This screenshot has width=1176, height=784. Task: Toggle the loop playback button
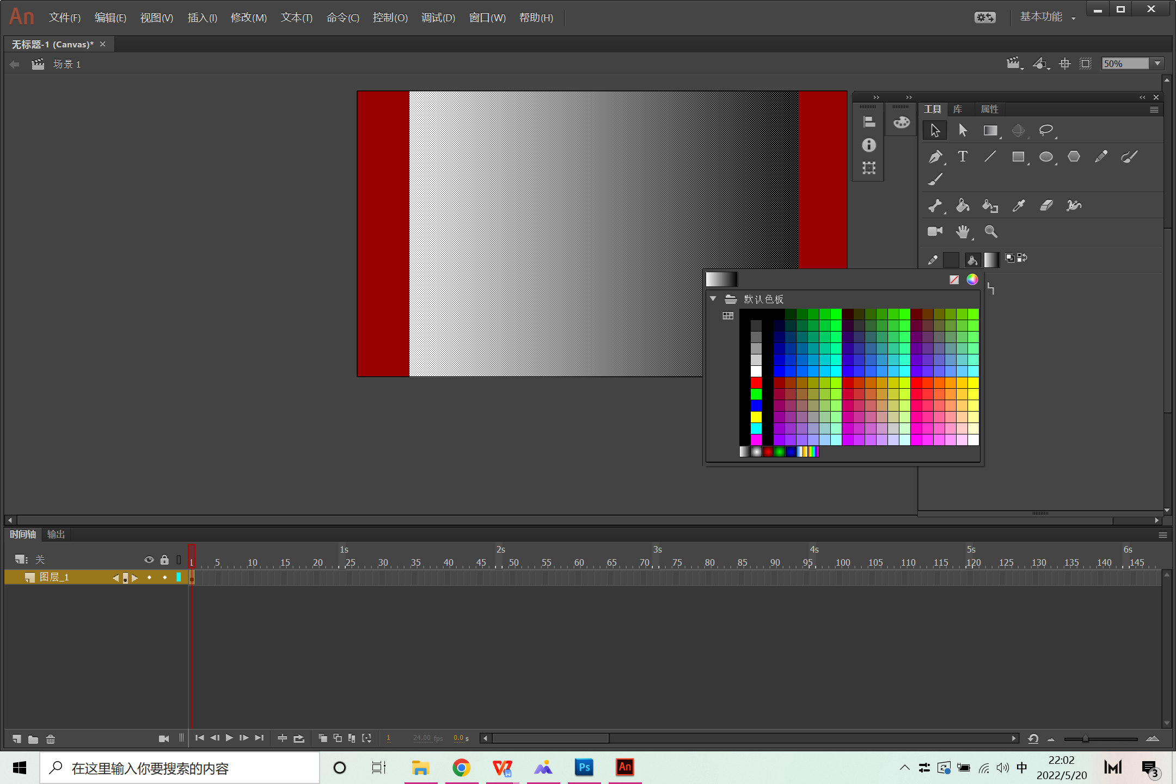[299, 738]
